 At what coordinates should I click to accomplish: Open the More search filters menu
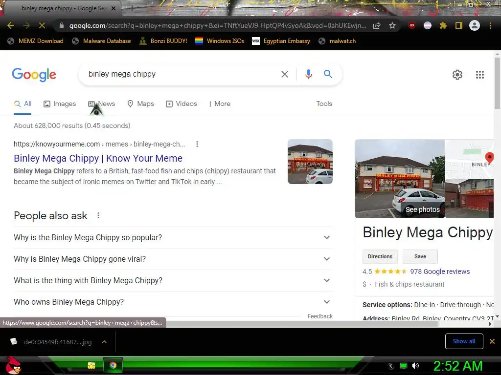(x=220, y=104)
